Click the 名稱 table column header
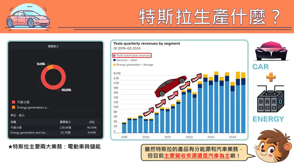Screen dimensions: 294x165 [x=14, y=122]
